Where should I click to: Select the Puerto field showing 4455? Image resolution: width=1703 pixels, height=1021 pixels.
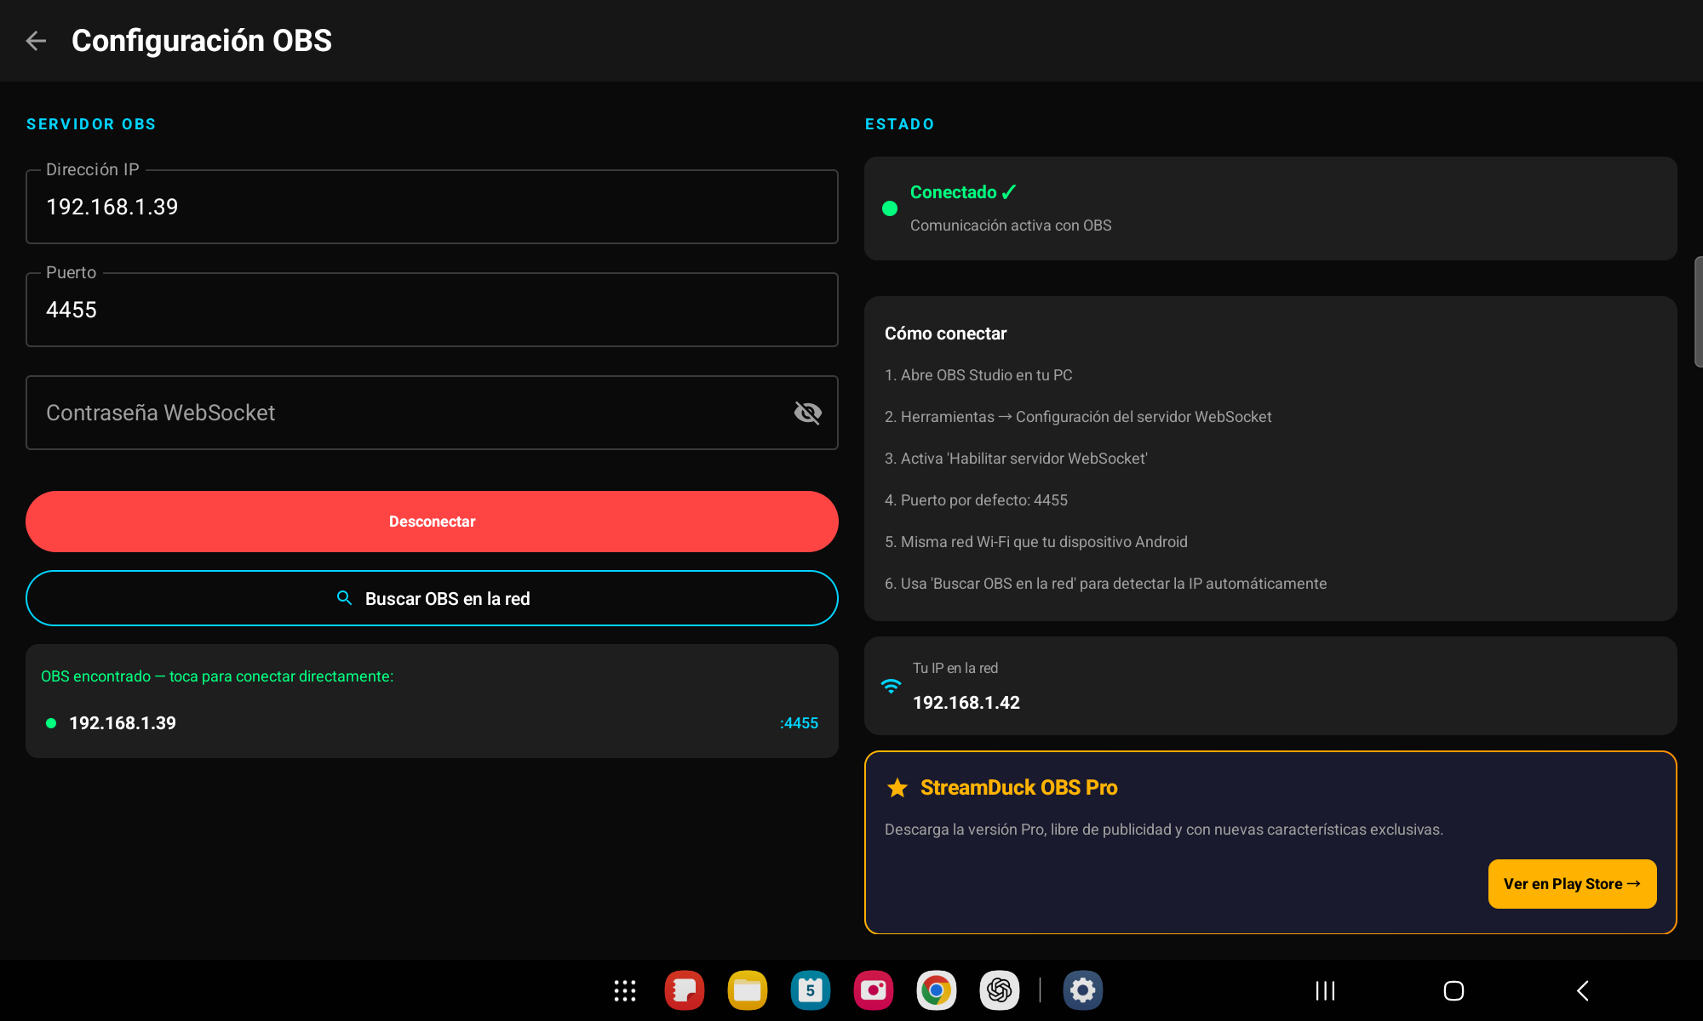pos(432,310)
